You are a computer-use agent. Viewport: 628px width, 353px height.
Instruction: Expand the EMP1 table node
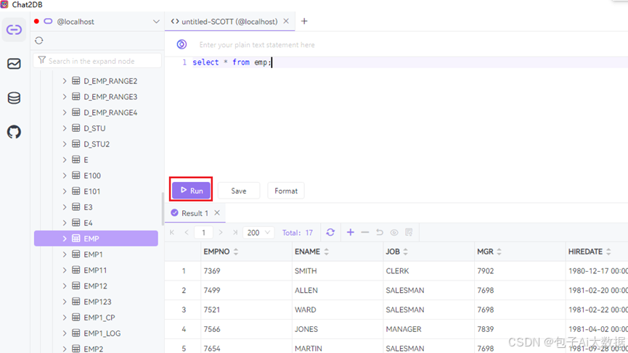pyautogui.click(x=65, y=254)
